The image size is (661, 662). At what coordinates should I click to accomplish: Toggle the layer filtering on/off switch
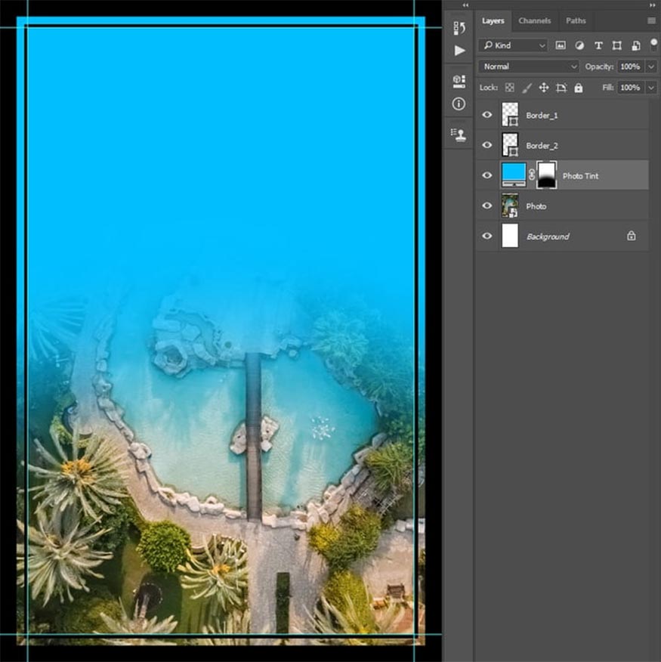point(653,45)
